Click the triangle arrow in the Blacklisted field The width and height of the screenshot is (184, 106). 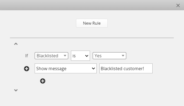pyautogui.click(x=65, y=56)
